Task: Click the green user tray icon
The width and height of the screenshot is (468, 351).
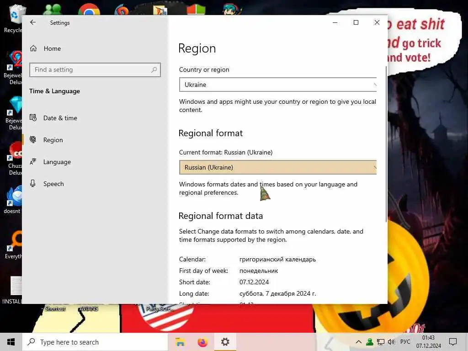Action: pos(369,342)
